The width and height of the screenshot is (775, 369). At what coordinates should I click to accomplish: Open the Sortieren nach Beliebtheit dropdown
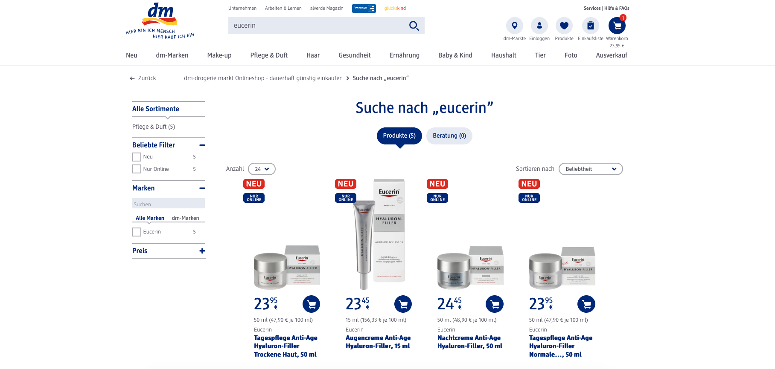pos(590,169)
